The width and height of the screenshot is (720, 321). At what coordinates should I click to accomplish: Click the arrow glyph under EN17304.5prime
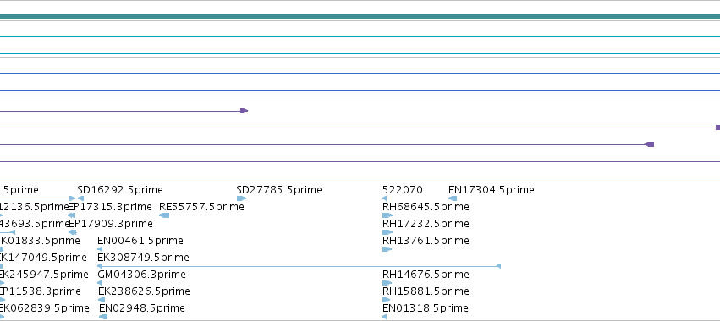pos(453,199)
